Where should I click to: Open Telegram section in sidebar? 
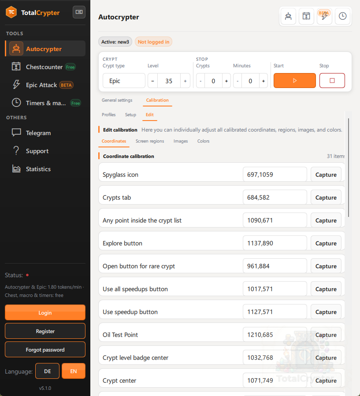click(x=45, y=133)
